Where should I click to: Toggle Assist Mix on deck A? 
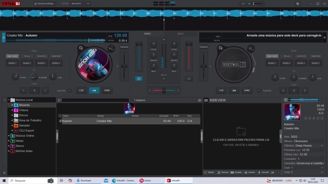pos(70,90)
